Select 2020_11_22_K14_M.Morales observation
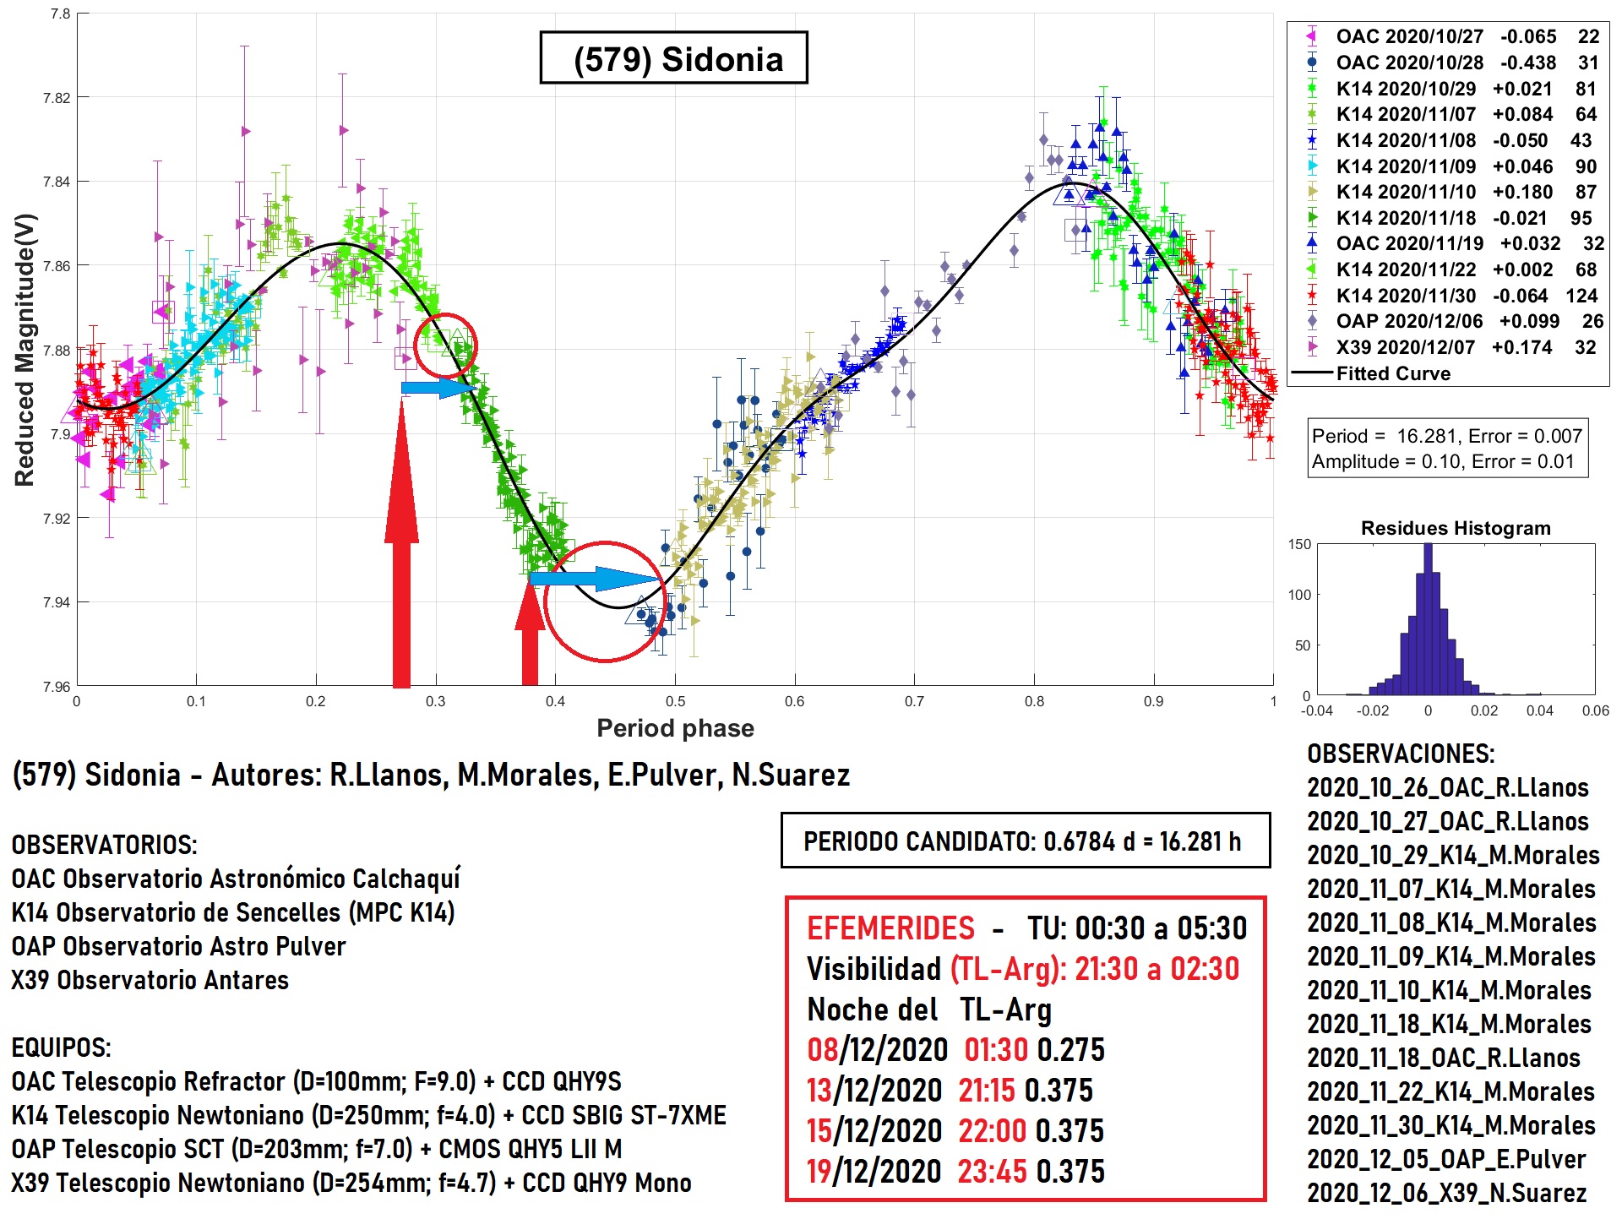This screenshot has width=1622, height=1219. pos(1451,1091)
